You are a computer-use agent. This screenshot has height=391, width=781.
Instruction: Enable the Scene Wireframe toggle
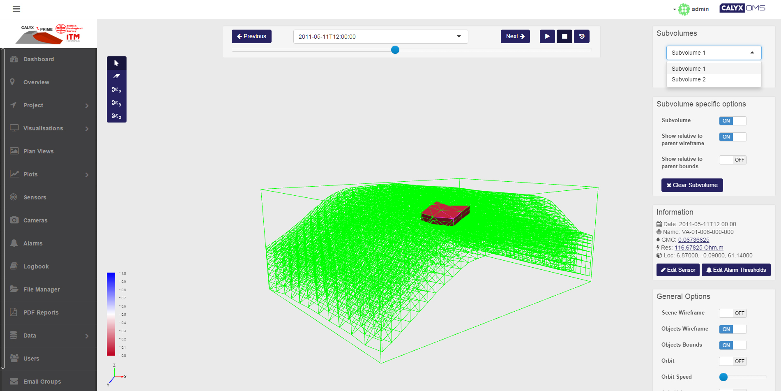point(732,313)
